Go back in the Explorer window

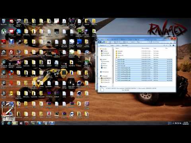(x=99, y=42)
